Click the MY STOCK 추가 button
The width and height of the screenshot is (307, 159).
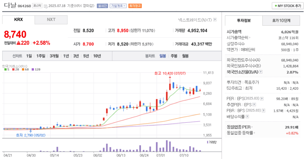287,6
